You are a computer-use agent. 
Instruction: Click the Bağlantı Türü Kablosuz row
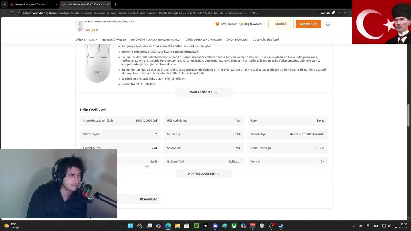tap(204, 162)
